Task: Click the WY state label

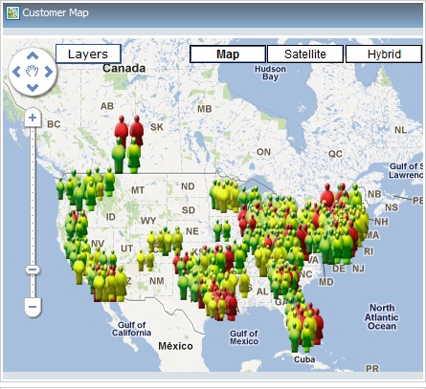Action: (148, 221)
